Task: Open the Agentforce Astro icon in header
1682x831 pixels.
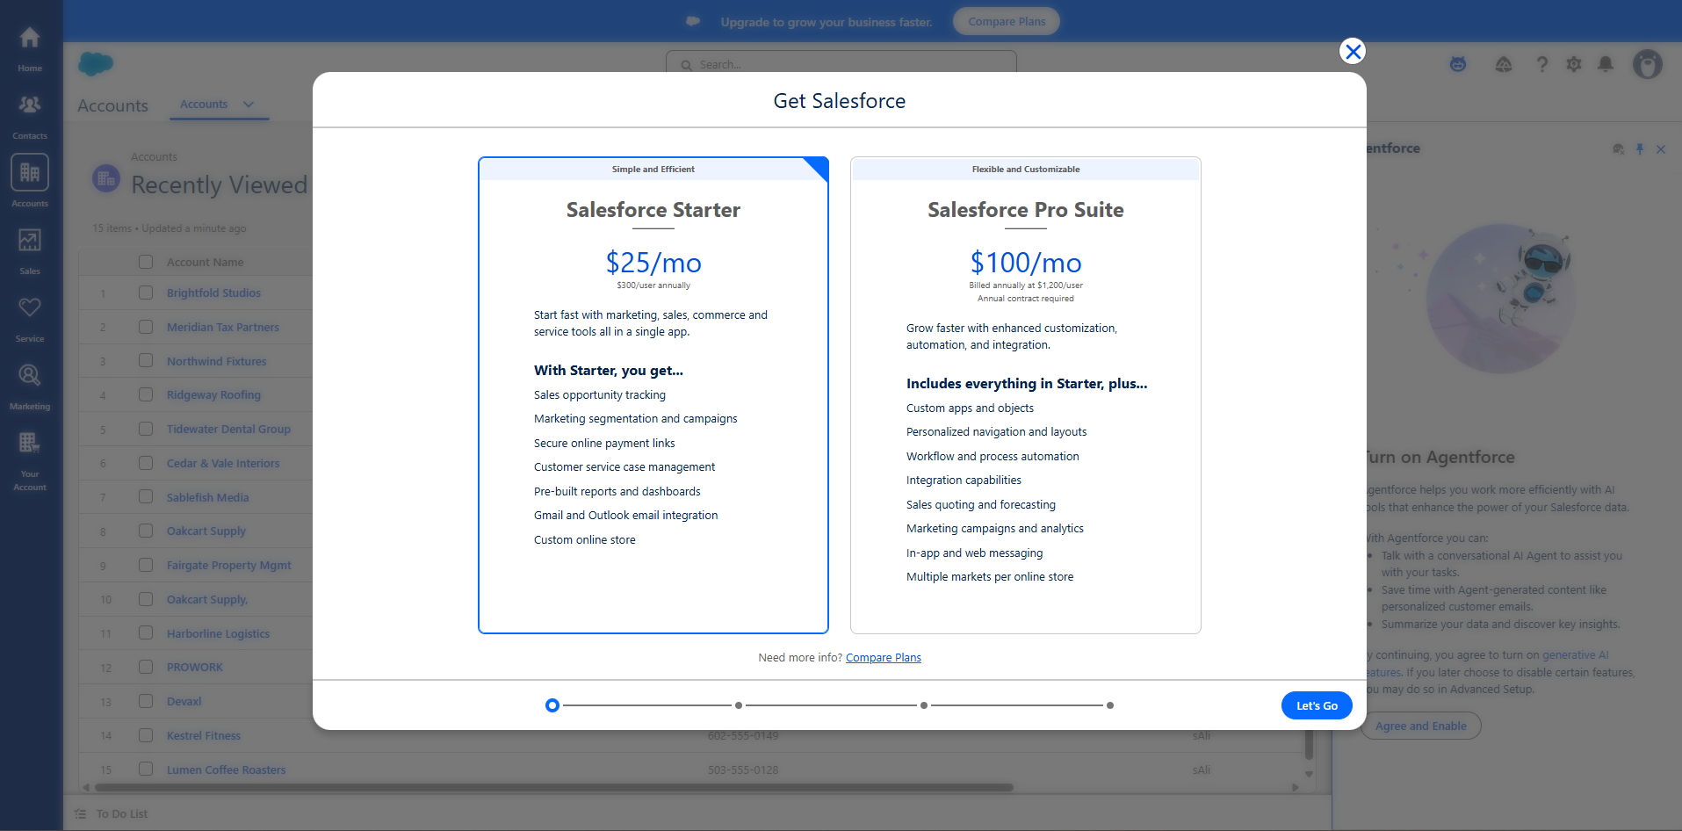Action: pyautogui.click(x=1458, y=64)
